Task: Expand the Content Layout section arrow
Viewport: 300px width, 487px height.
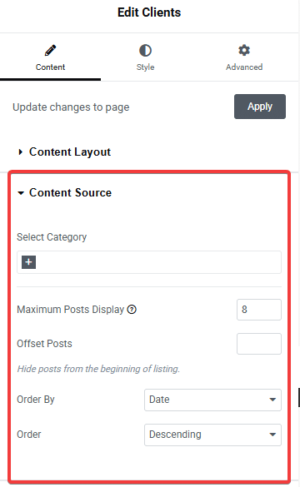Action: (x=21, y=152)
